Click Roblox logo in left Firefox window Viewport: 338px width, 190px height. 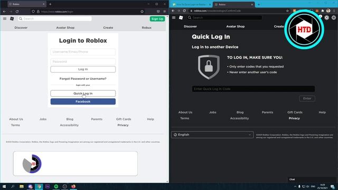coord(12,19)
